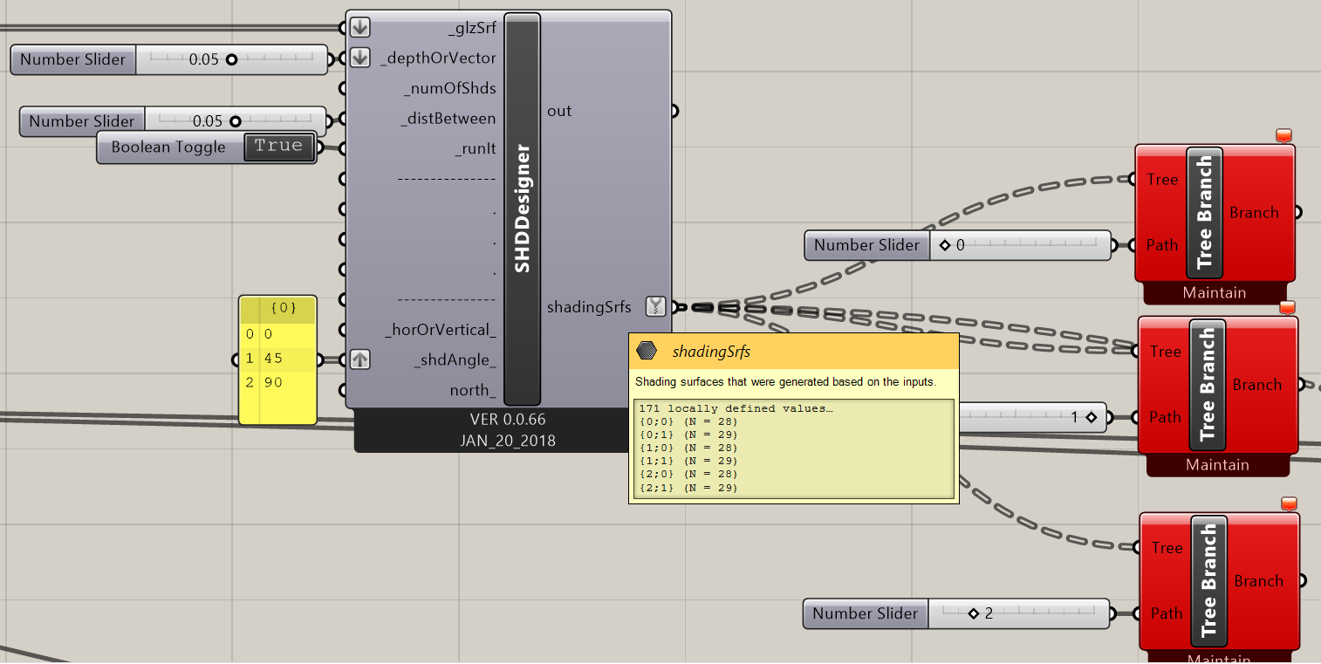Click Branch output of the middle Tree Branch
Image resolution: width=1321 pixels, height=664 pixels.
coord(1256,384)
